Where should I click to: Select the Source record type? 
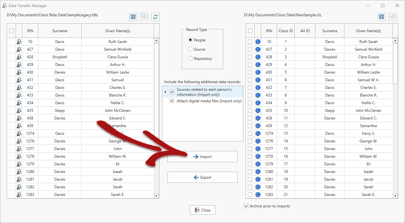coord(190,49)
